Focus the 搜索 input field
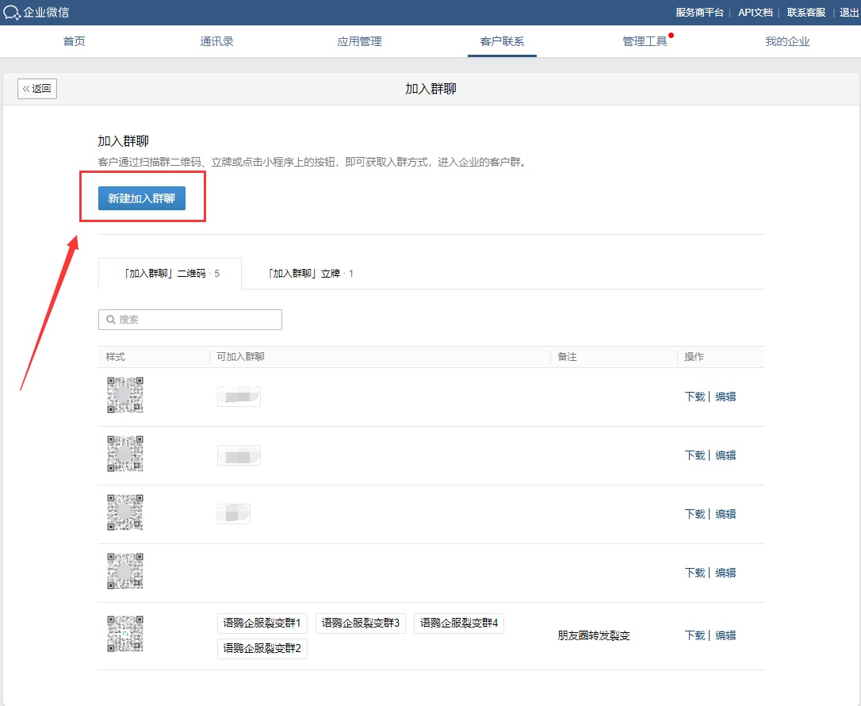Viewport: 861px width, 706px height. 198,320
